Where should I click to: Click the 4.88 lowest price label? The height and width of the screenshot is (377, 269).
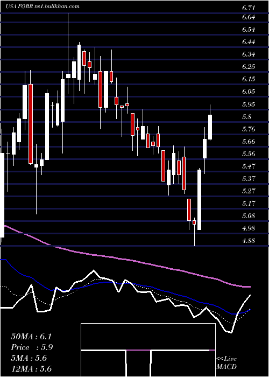pyautogui.click(x=249, y=240)
